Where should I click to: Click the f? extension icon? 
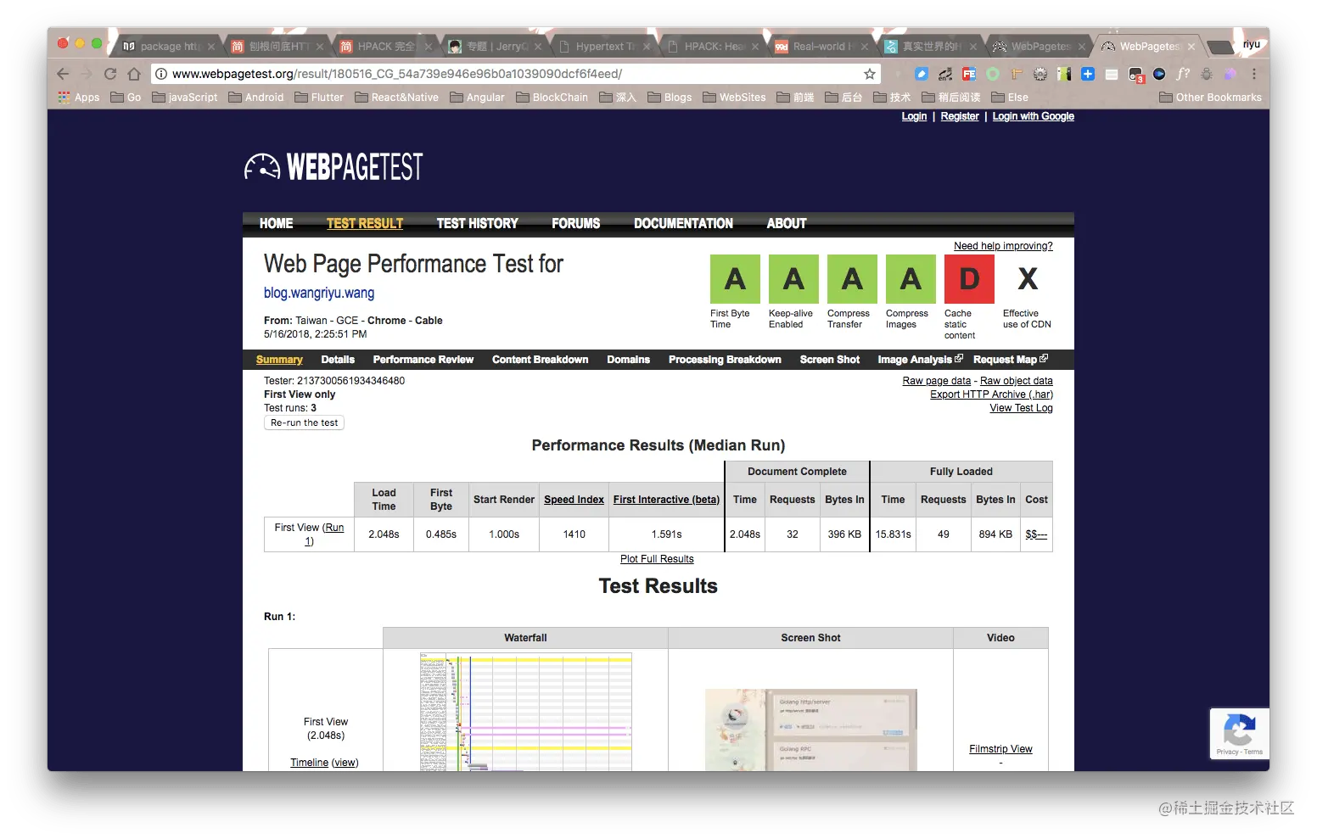(x=1183, y=74)
